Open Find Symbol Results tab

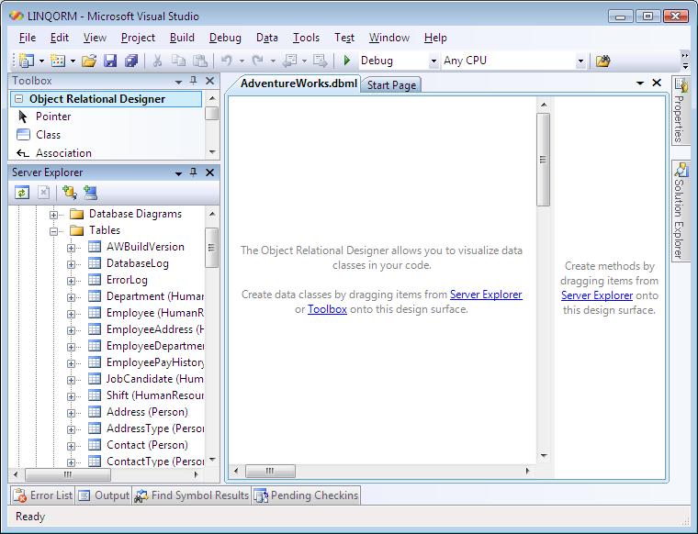click(x=192, y=495)
